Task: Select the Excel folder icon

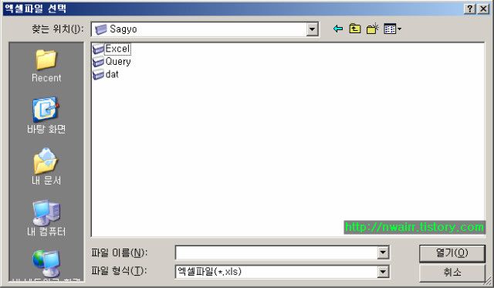Action: [x=98, y=49]
